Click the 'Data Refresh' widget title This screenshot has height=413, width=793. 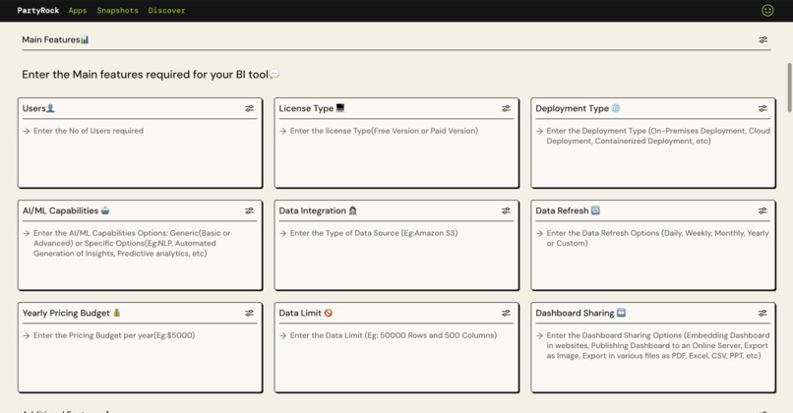coord(568,210)
